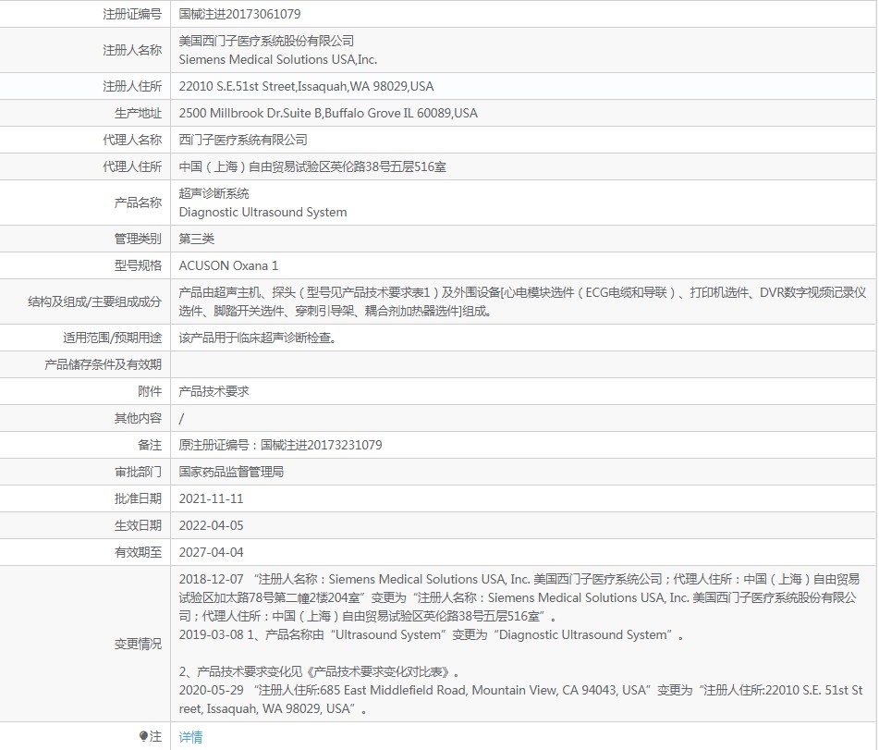
Task: Click the 有效期至 label
Action: click(x=138, y=552)
